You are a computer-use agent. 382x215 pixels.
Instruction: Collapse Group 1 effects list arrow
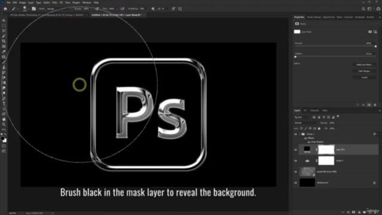(378, 134)
